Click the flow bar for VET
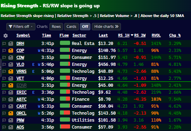This screenshot has width=191, height=131. point(65,78)
